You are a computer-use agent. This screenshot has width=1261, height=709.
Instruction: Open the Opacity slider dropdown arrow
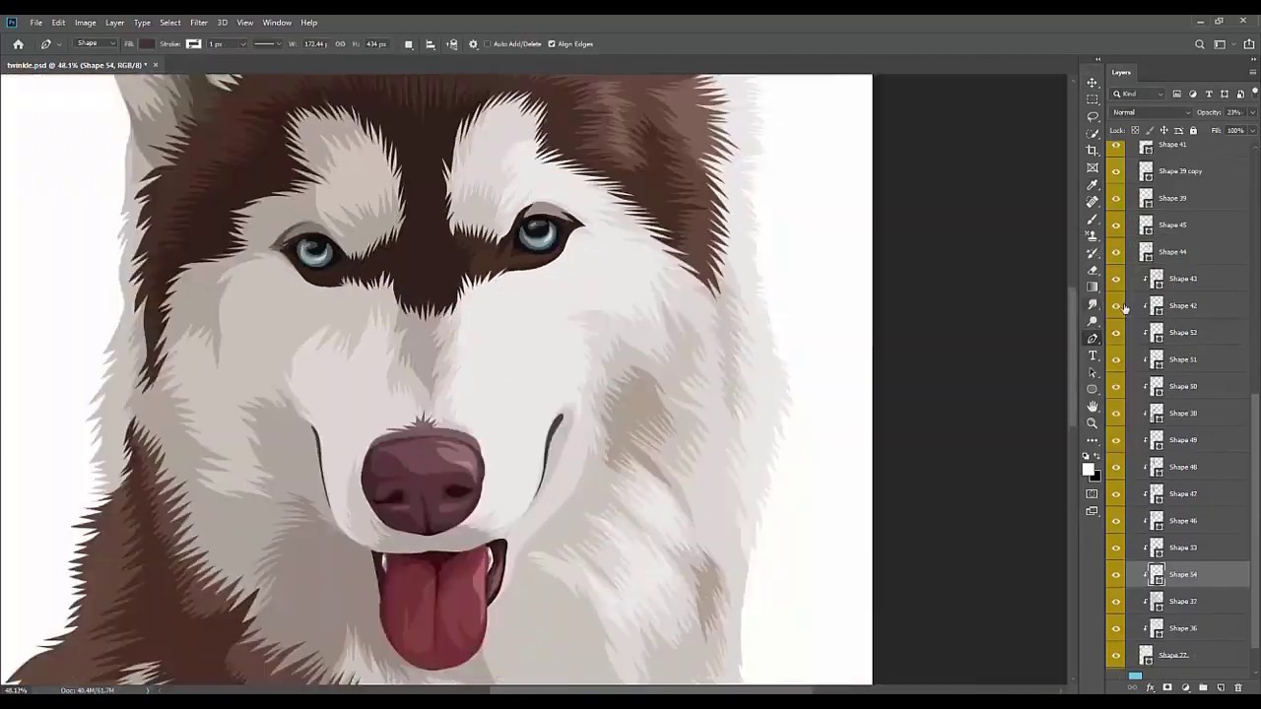coord(1252,112)
